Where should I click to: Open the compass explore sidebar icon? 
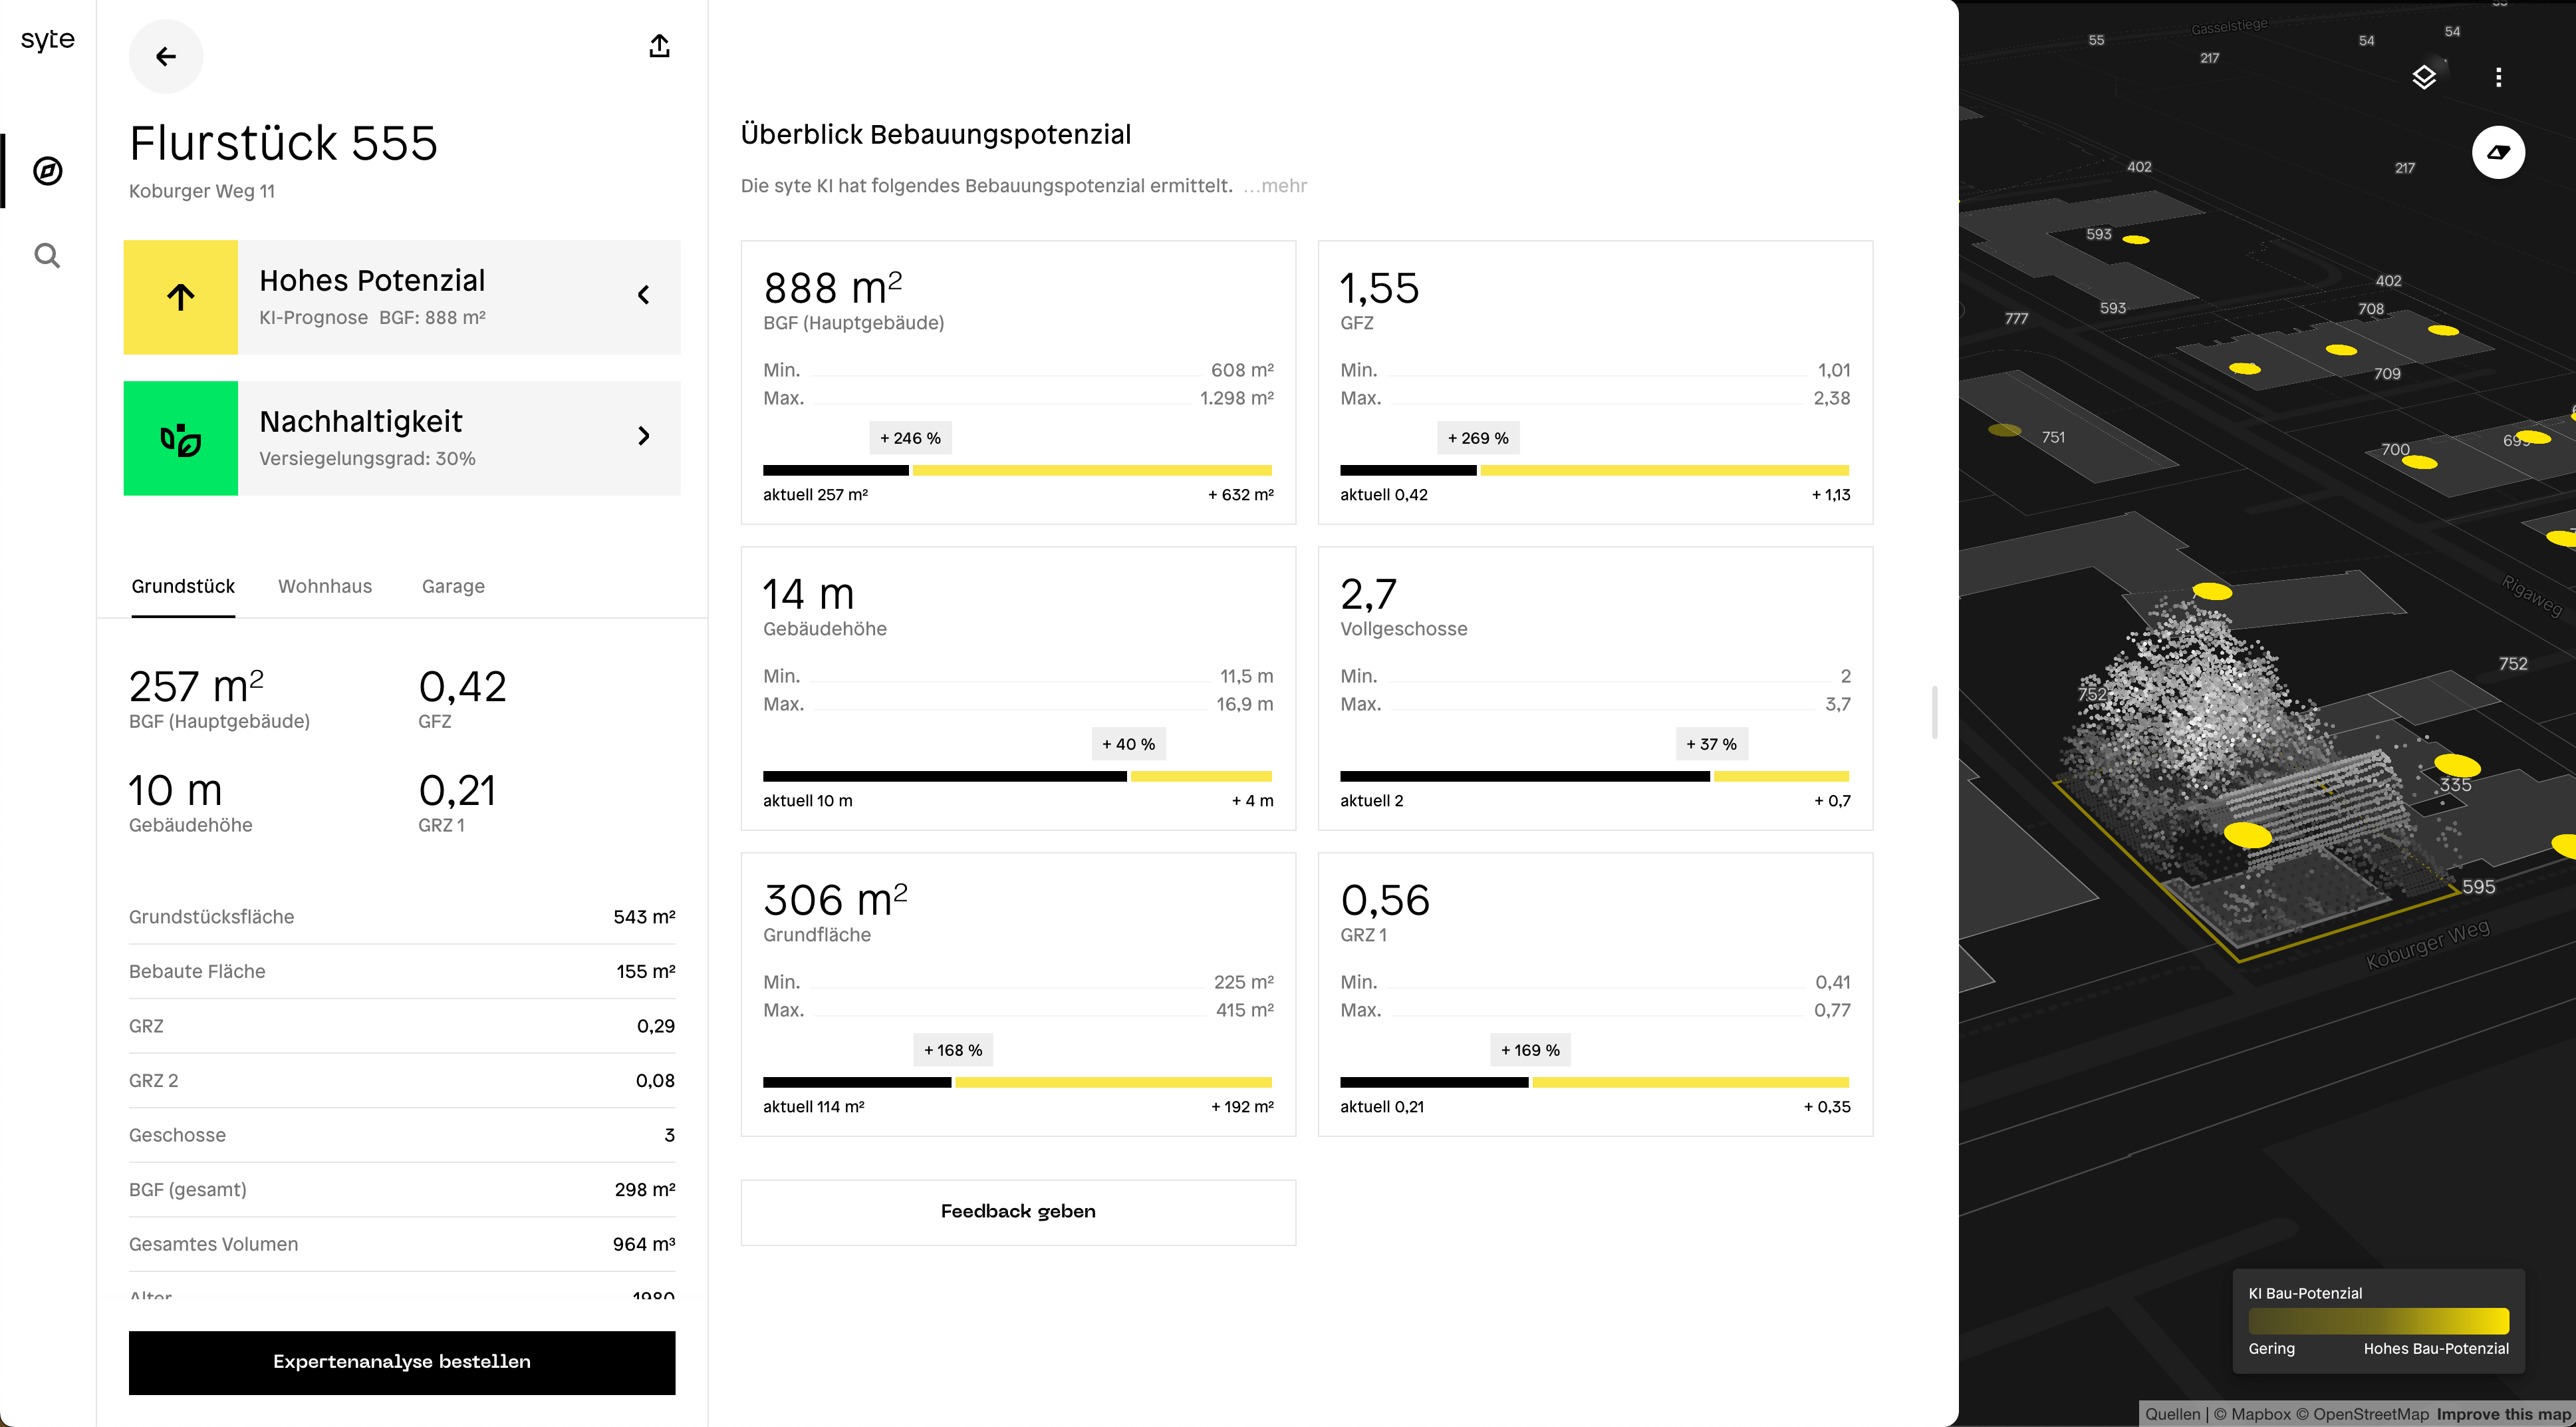[47, 171]
